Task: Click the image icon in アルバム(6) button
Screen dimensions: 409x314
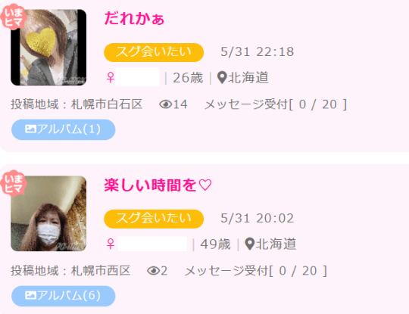Action: tap(30, 296)
